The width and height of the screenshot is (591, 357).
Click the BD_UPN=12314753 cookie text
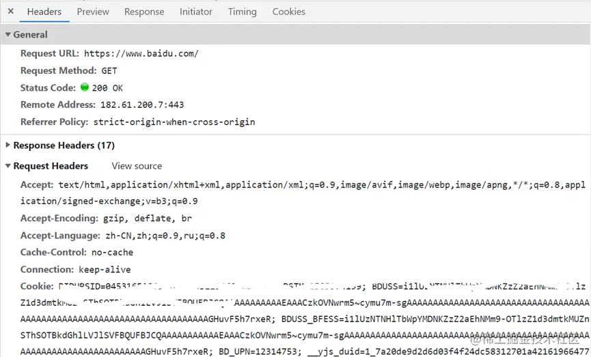[x=260, y=352]
